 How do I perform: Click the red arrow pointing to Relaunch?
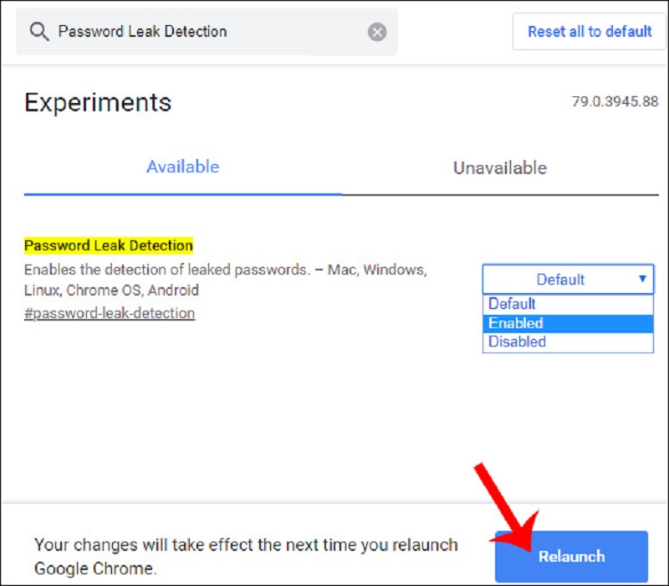pos(507,506)
